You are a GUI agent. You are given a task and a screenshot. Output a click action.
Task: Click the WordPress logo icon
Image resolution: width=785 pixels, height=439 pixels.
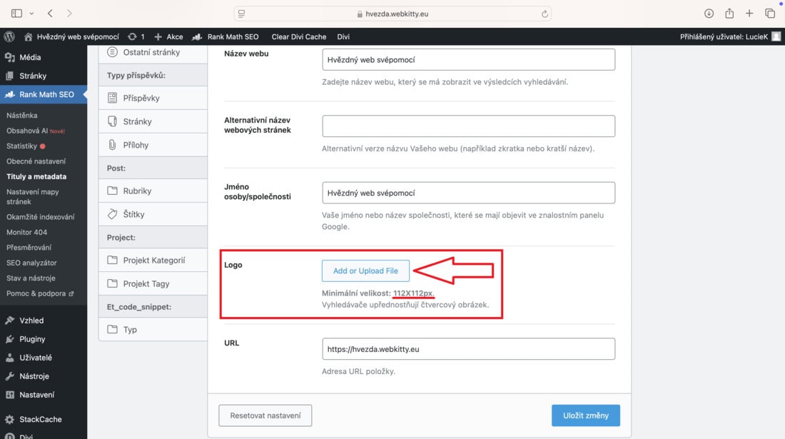(9, 36)
